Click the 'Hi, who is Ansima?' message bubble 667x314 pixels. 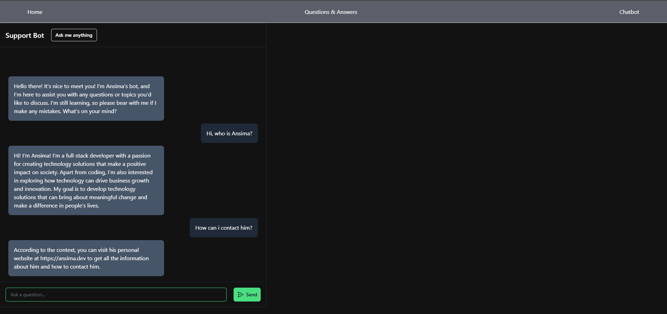tap(229, 133)
